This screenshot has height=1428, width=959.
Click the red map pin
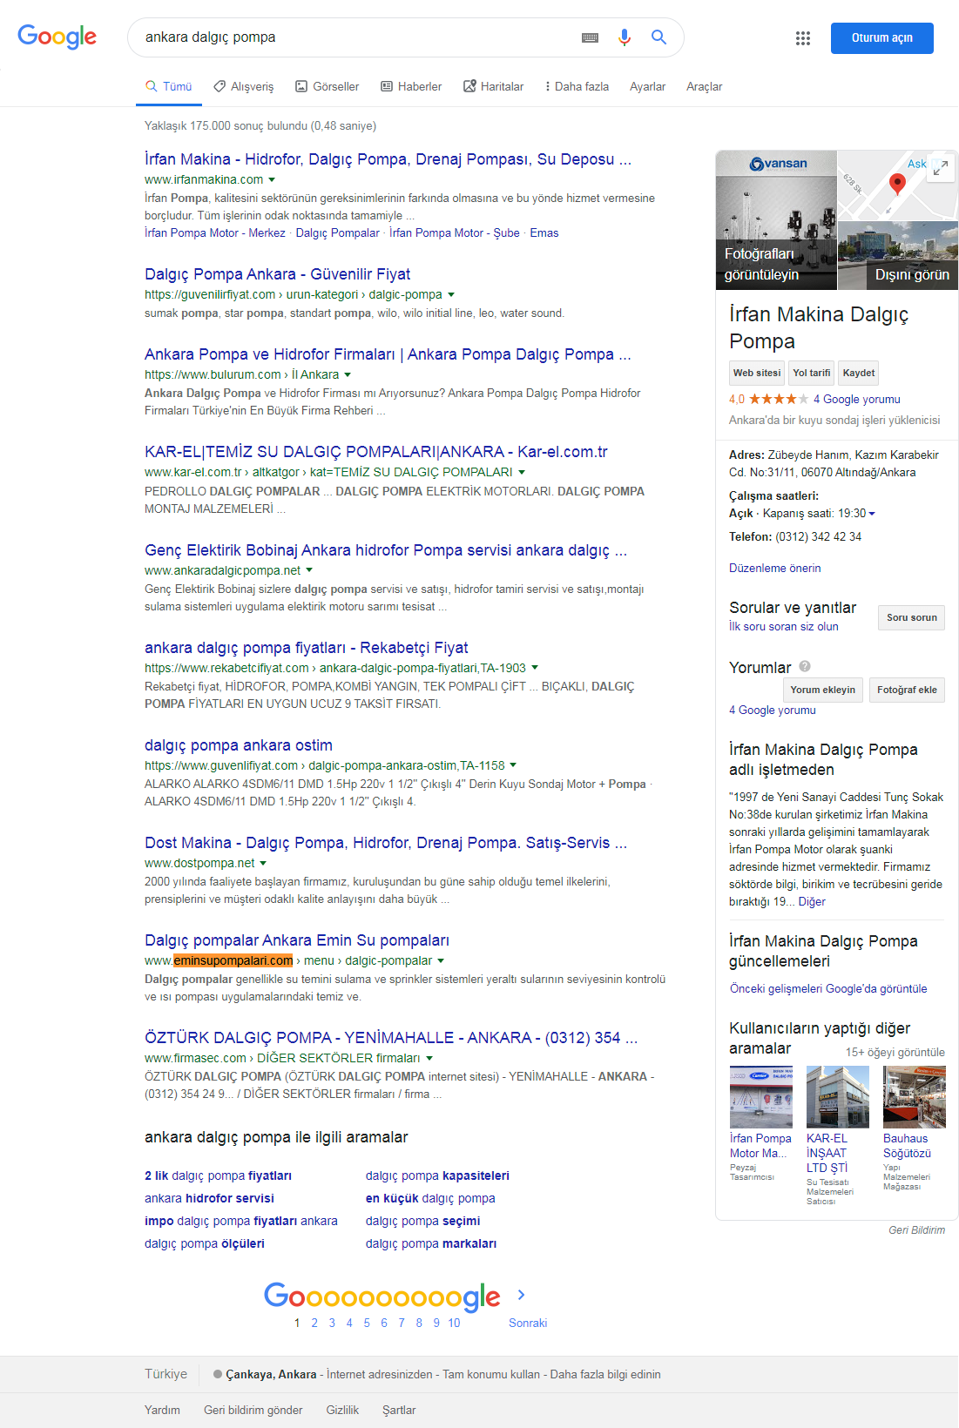click(897, 183)
